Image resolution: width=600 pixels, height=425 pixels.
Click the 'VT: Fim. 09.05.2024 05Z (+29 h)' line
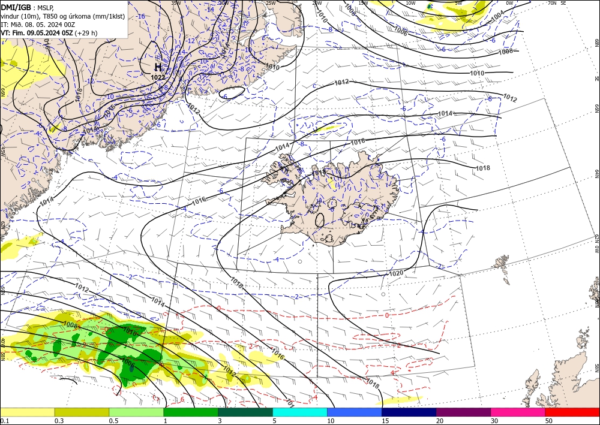click(49, 33)
